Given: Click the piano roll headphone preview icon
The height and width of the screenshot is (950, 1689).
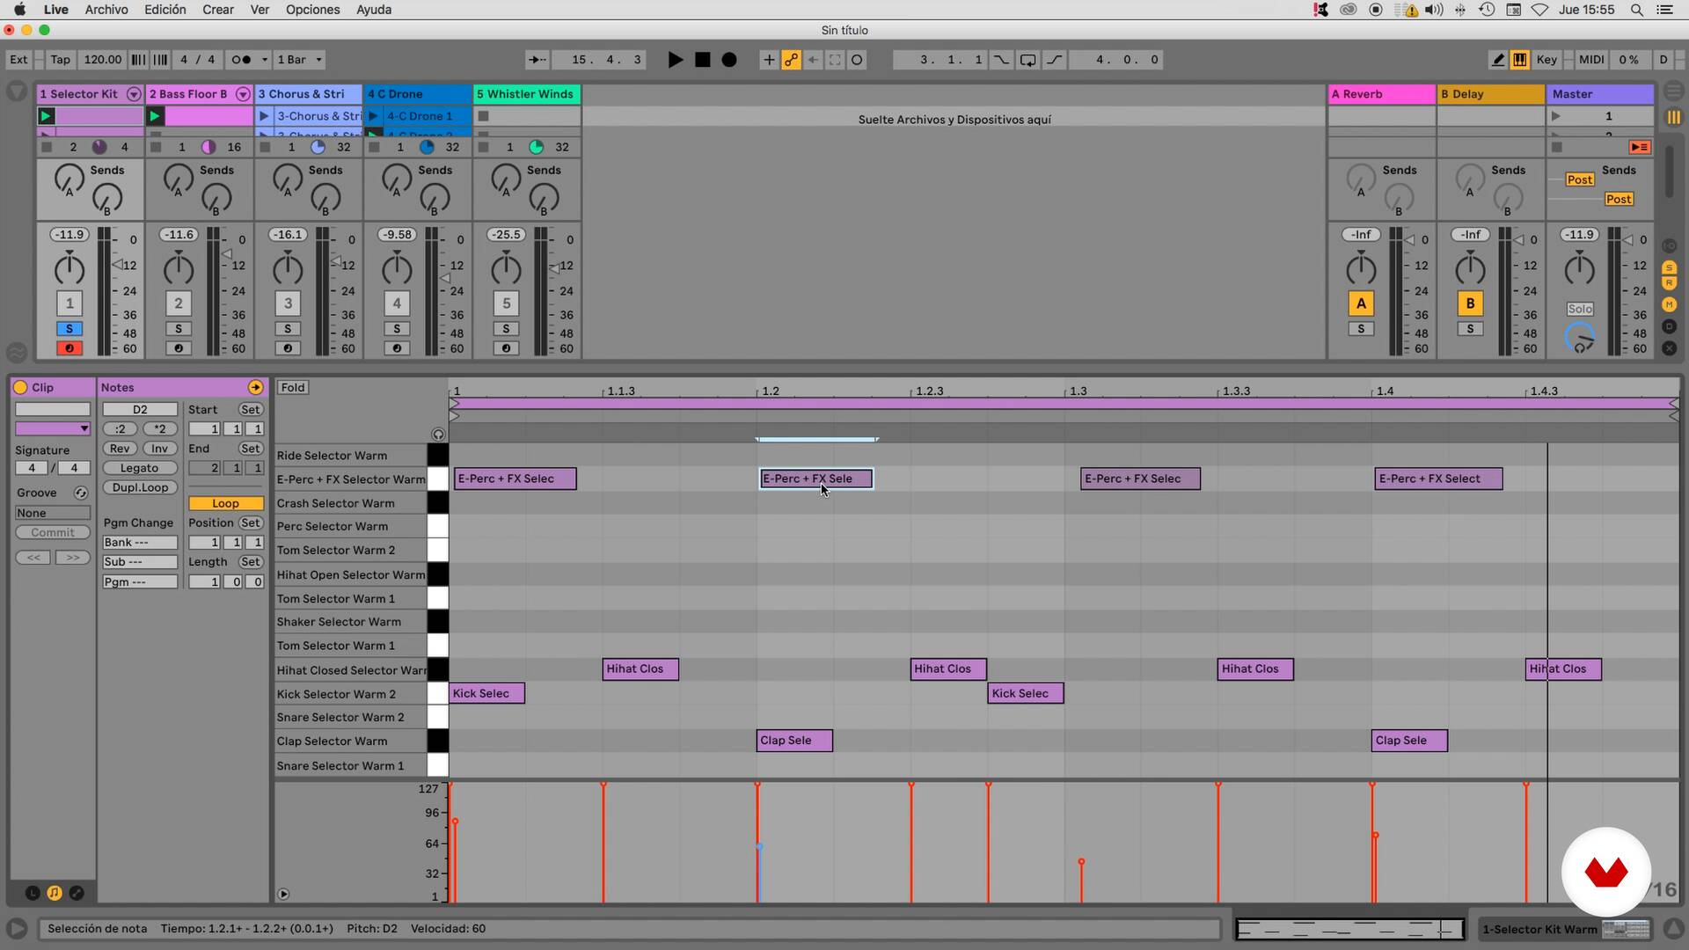Looking at the screenshot, I should tap(438, 435).
